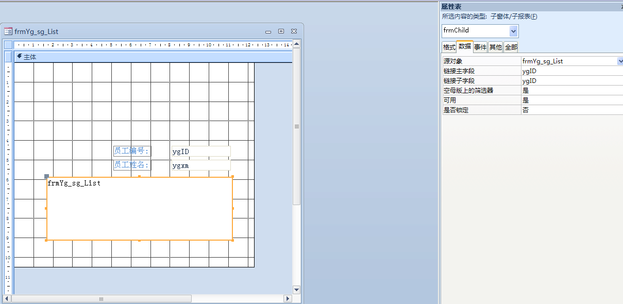Switch to the 格式 tab
Viewport: 623px width, 304px height.
[x=449, y=47]
